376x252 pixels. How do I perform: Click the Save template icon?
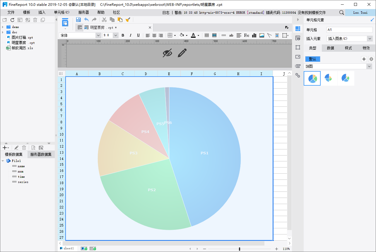click(x=78, y=20)
